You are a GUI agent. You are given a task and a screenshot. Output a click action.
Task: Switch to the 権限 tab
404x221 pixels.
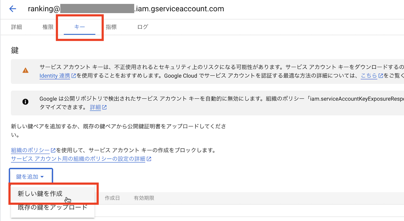48,27
